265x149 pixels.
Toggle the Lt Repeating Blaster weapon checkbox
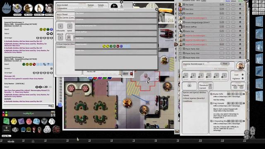(211, 121)
